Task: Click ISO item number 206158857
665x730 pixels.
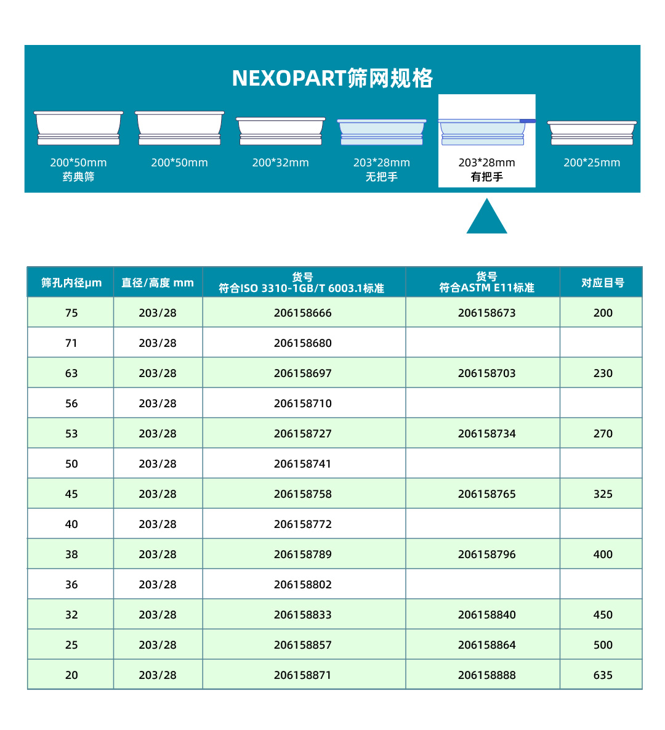Action: point(302,645)
